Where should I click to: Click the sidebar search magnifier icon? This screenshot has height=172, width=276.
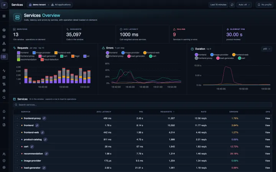pos(4,97)
